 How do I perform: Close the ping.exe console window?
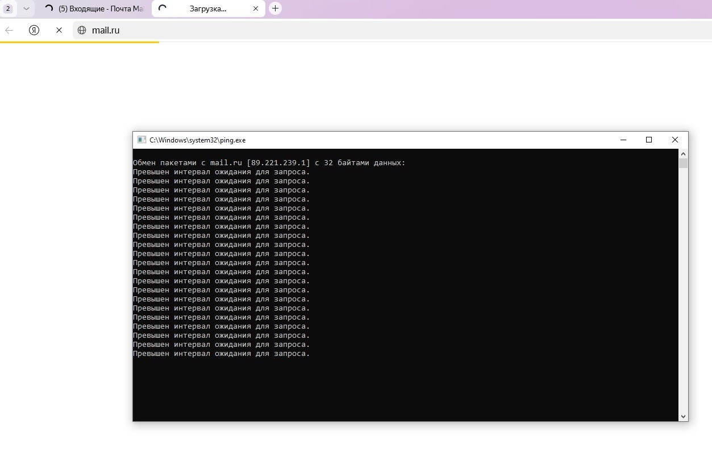[x=674, y=140]
